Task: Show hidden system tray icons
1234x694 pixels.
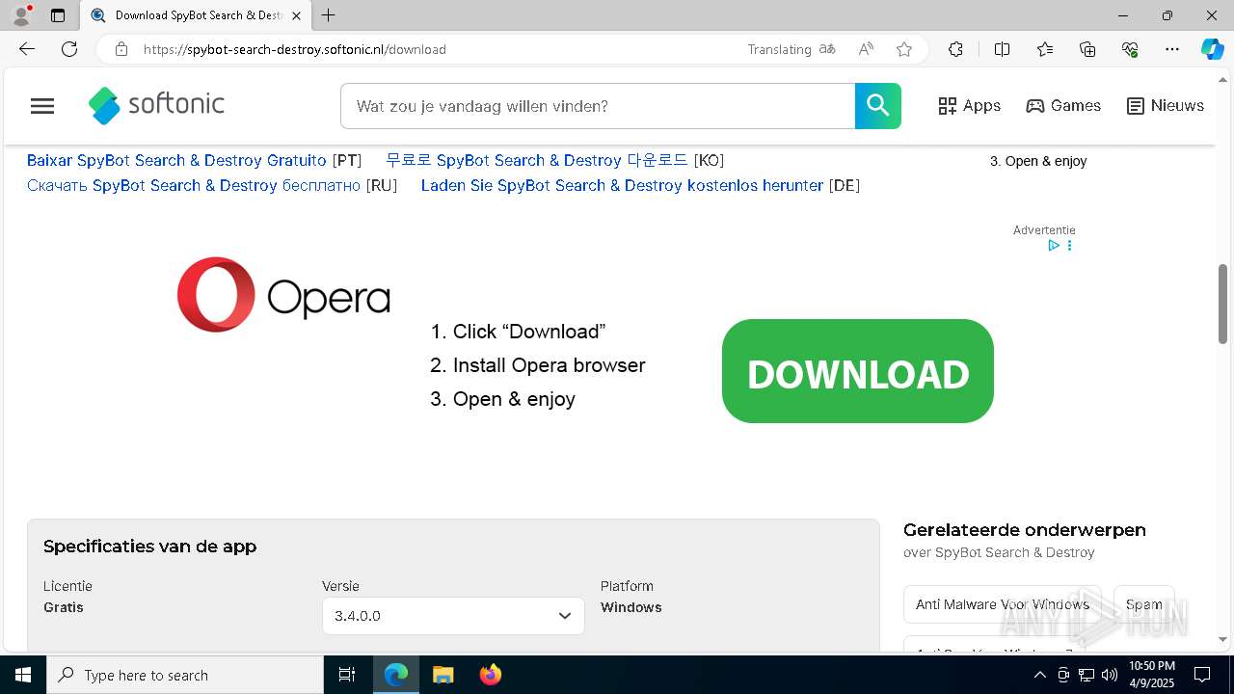Action: coord(1039,675)
